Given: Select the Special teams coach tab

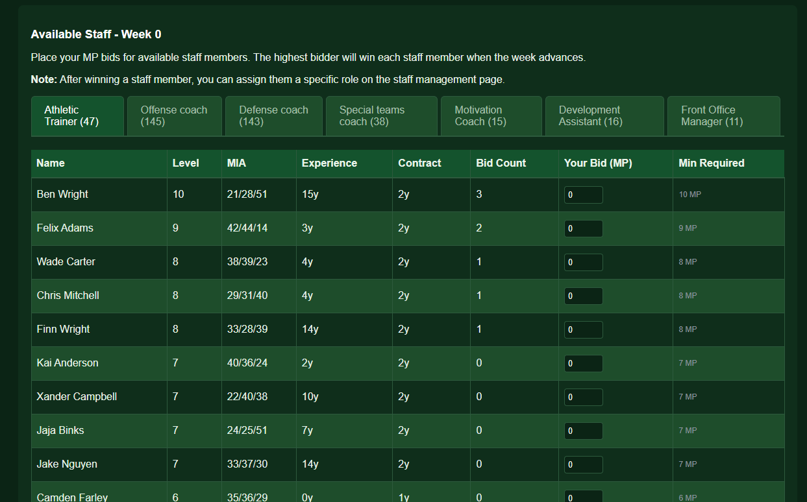Looking at the screenshot, I should 381,116.
